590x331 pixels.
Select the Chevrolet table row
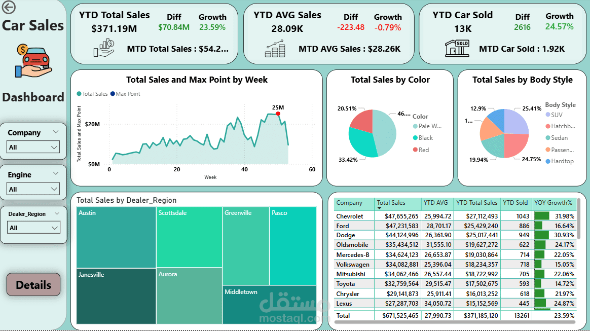point(455,216)
